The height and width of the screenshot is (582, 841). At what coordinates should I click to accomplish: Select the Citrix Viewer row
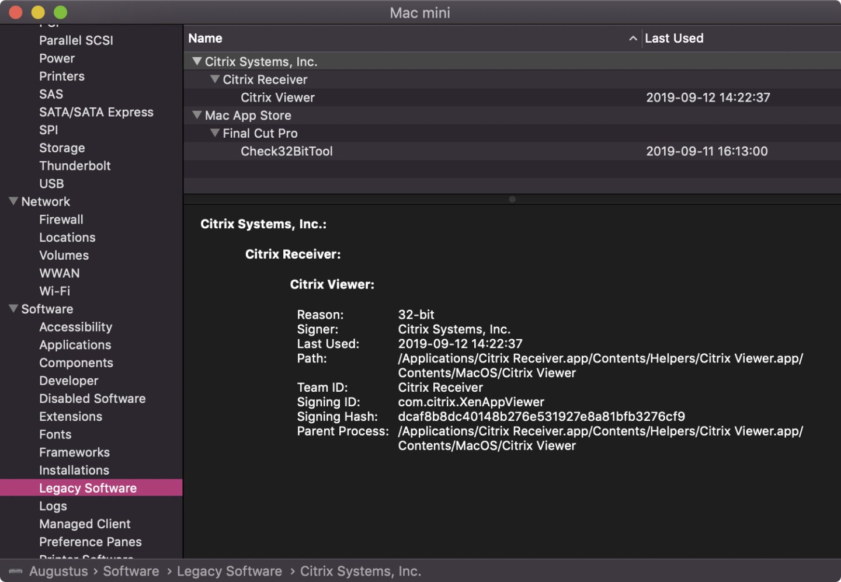tap(277, 97)
